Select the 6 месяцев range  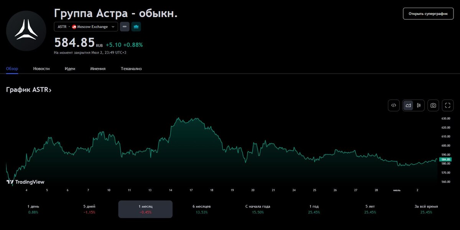(x=202, y=209)
